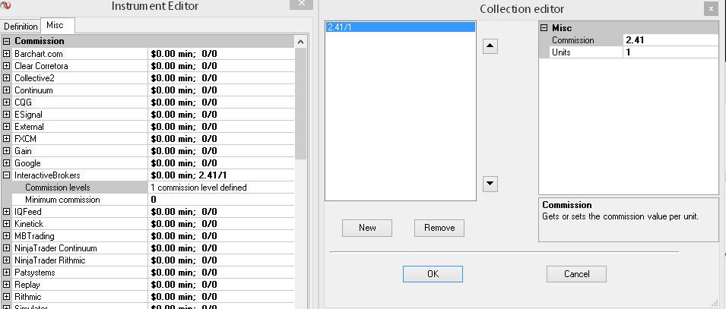Move the commission level up with up arrow
The height and width of the screenshot is (309, 726).
(490, 46)
